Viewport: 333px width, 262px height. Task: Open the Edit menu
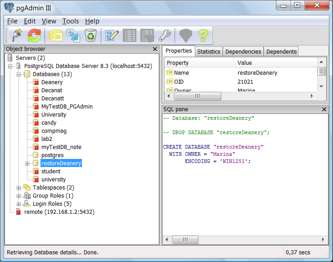[30, 21]
